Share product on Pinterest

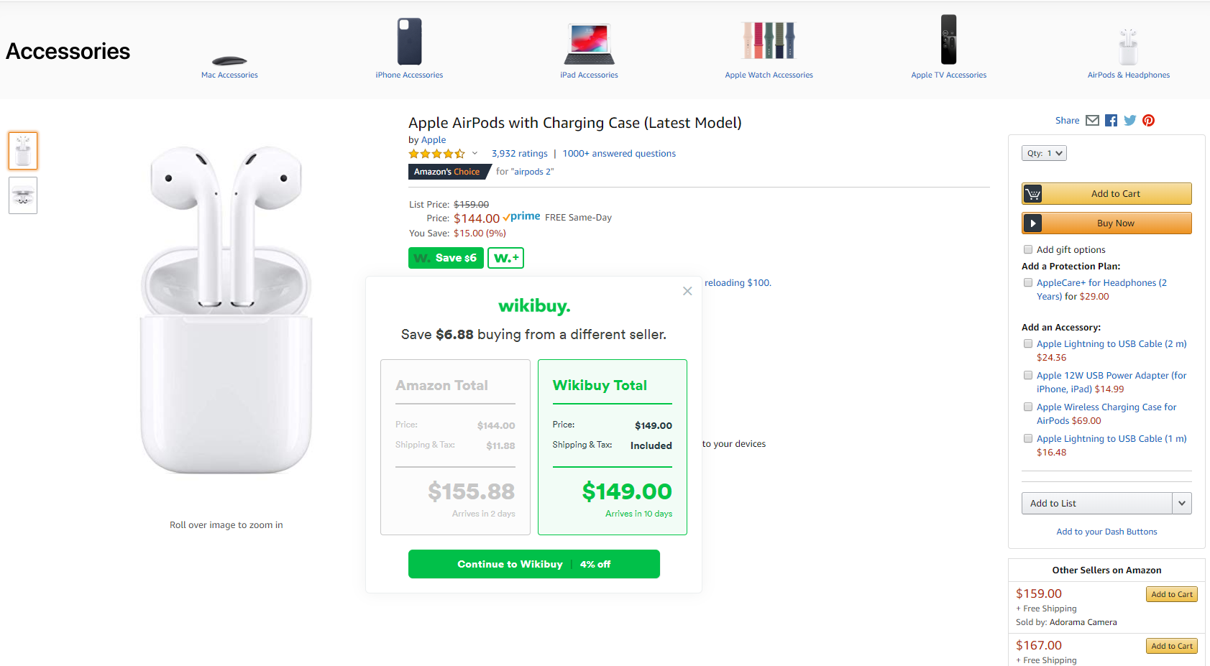(1148, 121)
